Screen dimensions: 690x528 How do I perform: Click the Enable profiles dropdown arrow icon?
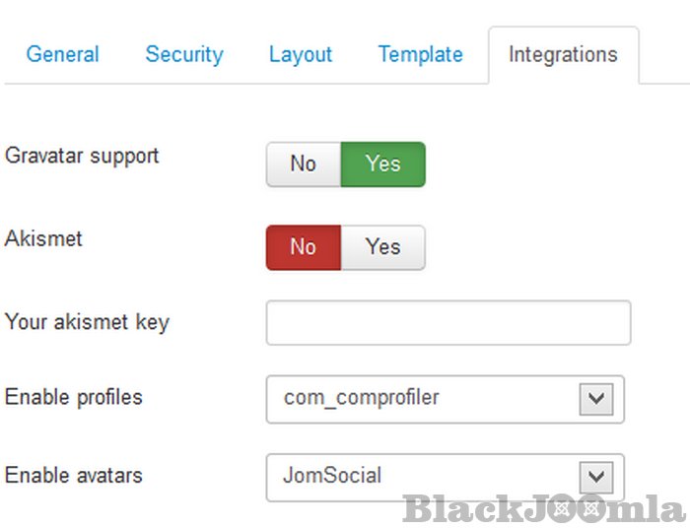[595, 399]
